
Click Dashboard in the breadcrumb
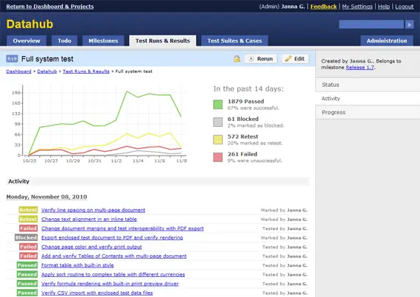click(x=18, y=71)
